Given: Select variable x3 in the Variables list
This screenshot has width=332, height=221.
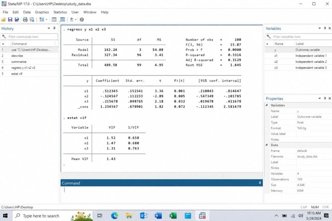Looking at the screenshot, I should tap(298, 68).
